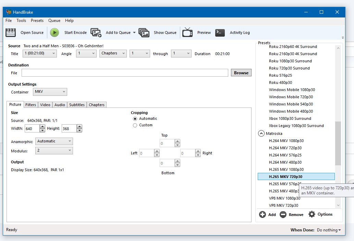Open the Angle dropdown
The height and width of the screenshot is (241, 354).
click(86, 53)
